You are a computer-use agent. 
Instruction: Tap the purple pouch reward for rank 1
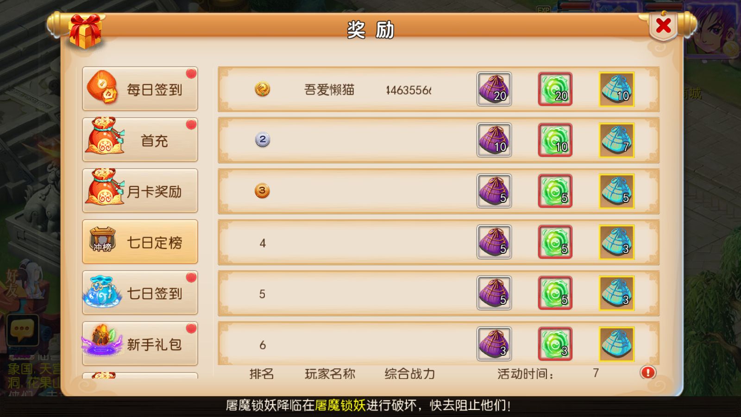click(494, 89)
